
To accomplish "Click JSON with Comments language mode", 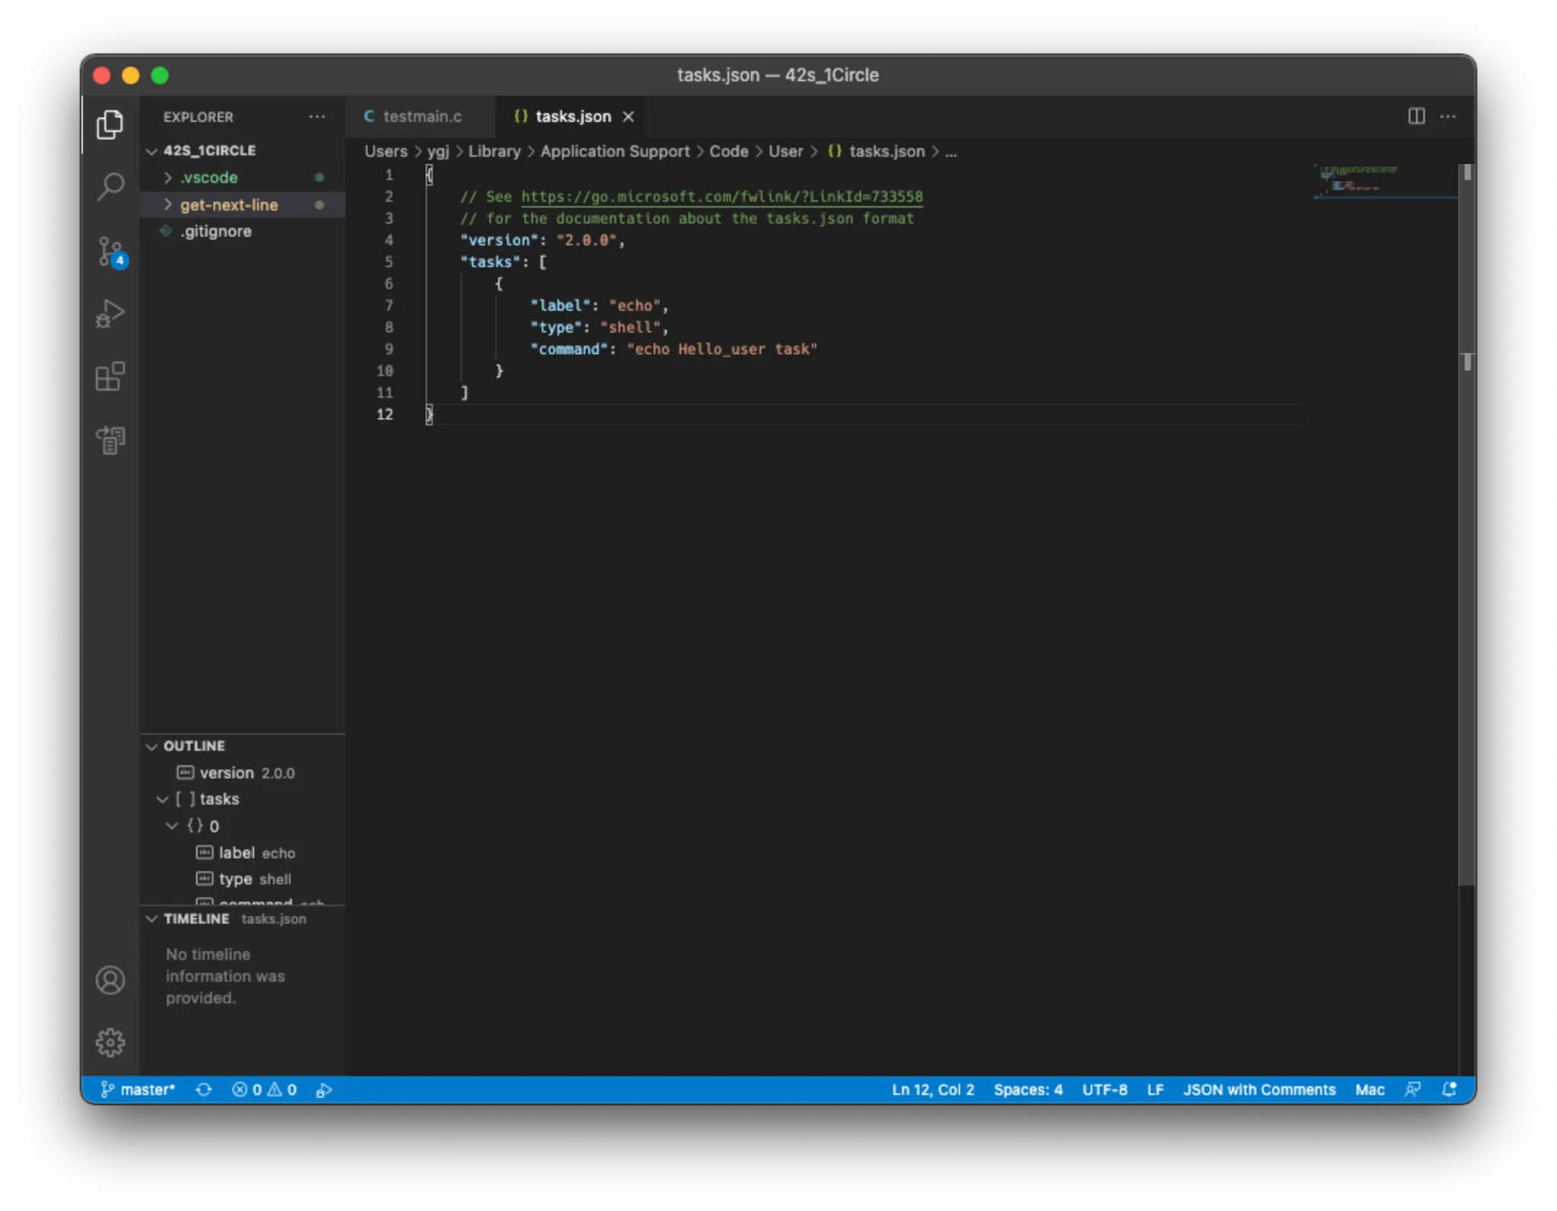I will (1258, 1089).
